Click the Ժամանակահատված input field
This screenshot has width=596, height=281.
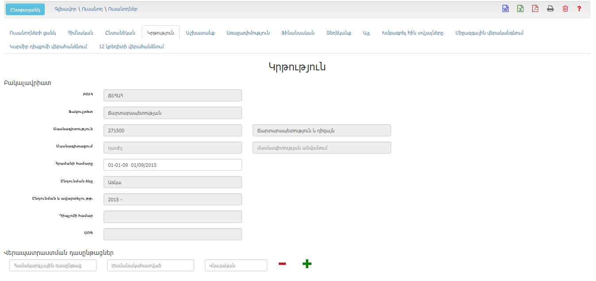pos(150,266)
